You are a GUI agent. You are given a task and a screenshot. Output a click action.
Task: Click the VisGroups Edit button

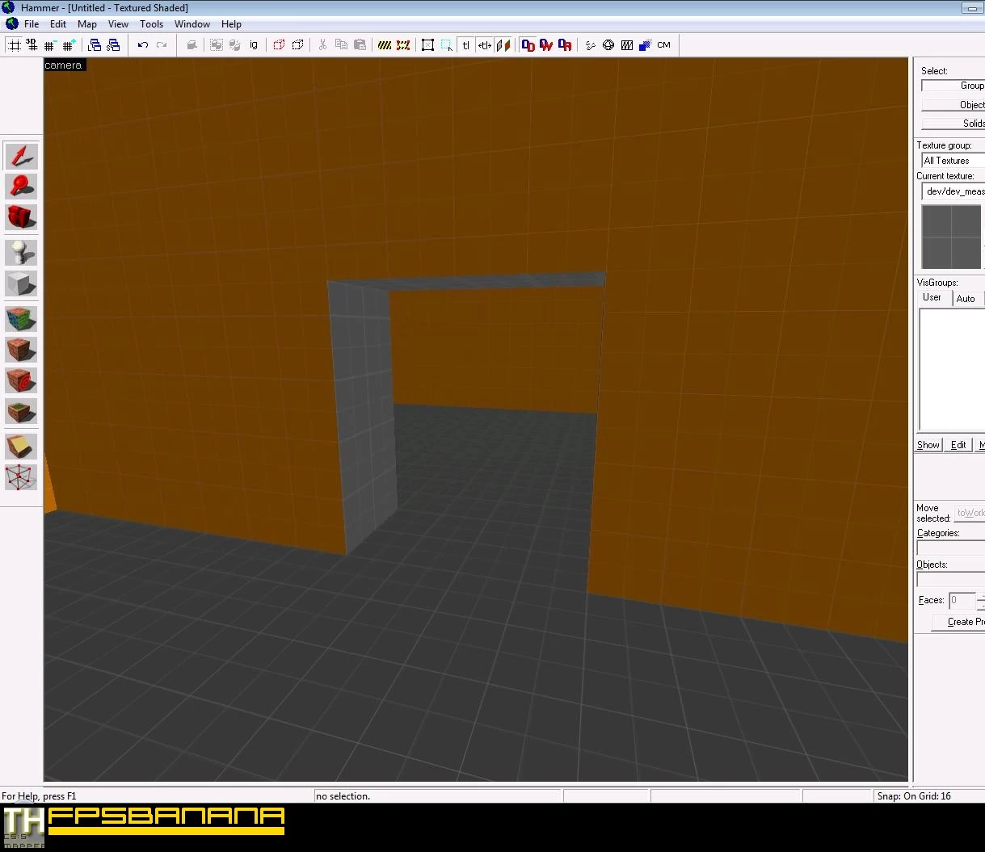[x=958, y=445]
